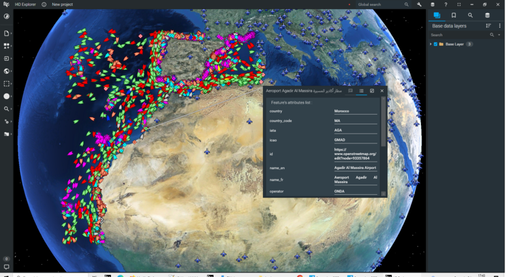The height and width of the screenshot is (277, 509).
Task: Switch to the layers tab in right panel
Action: (437, 15)
